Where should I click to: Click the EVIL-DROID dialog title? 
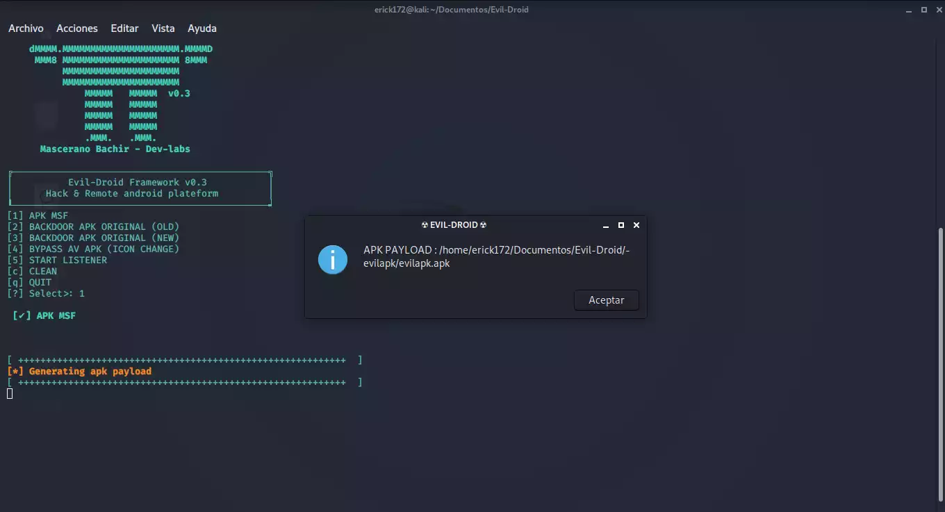[x=454, y=225]
